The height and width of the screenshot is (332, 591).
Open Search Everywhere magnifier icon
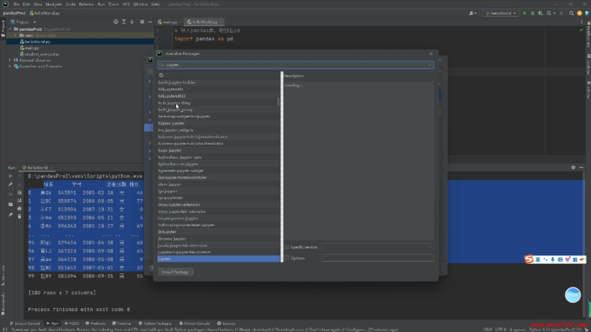point(571,13)
